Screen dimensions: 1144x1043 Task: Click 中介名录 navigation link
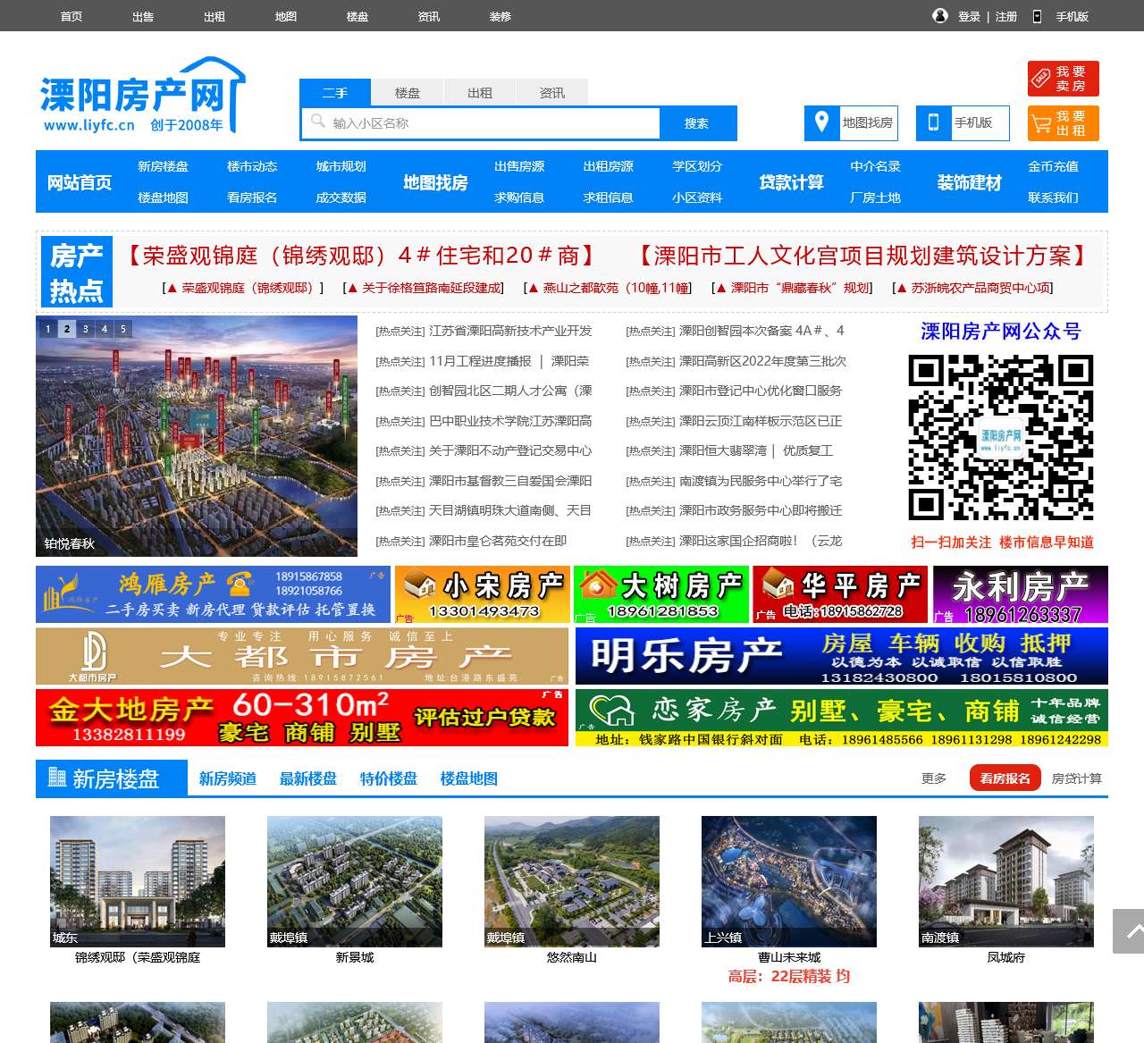click(x=875, y=166)
